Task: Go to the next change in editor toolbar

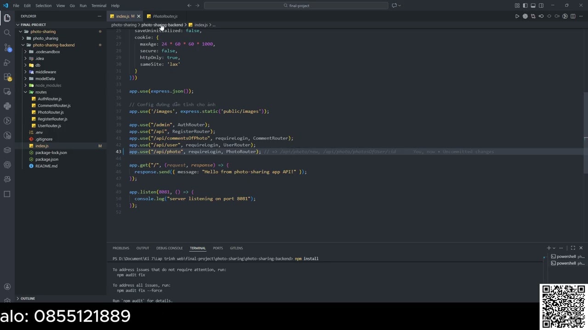Action: (x=557, y=16)
